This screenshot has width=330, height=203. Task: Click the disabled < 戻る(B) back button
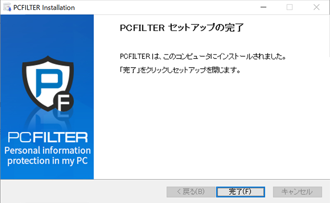coord(191,191)
